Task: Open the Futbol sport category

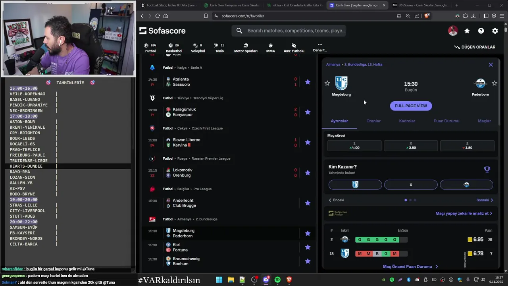Action: coord(150,48)
